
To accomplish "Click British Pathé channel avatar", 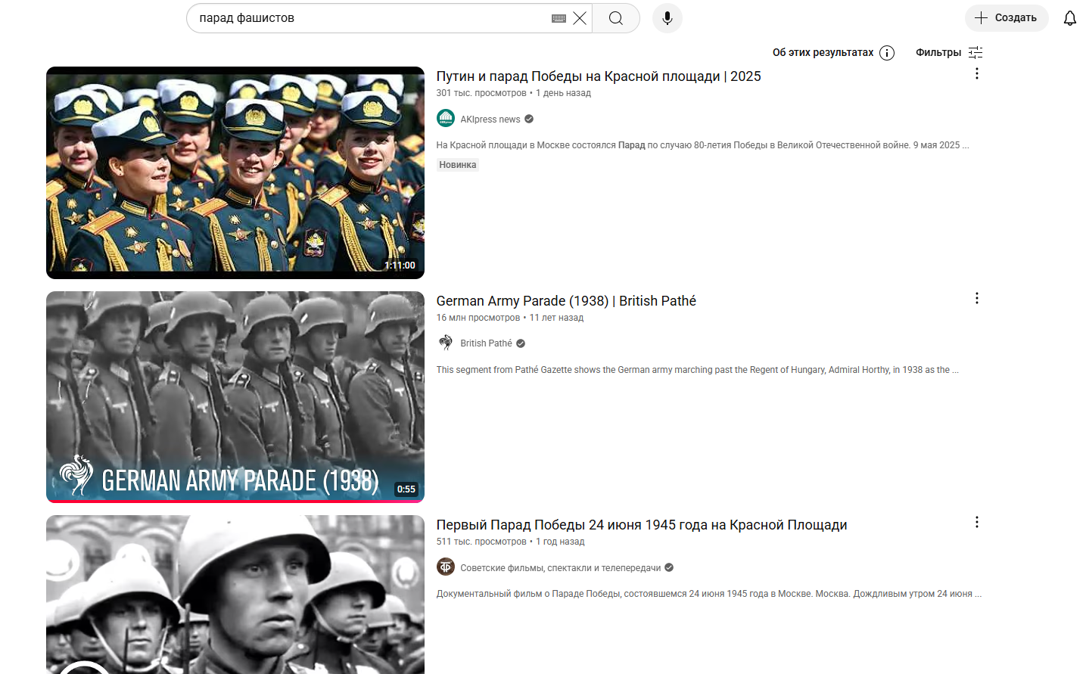I will pyautogui.click(x=446, y=343).
